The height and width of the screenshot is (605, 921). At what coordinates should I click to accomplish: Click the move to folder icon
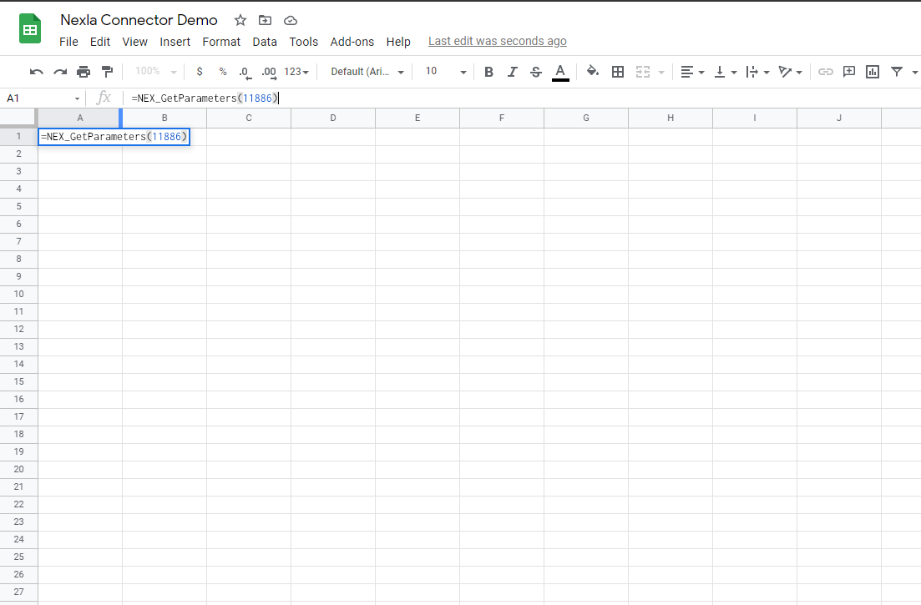(x=265, y=21)
